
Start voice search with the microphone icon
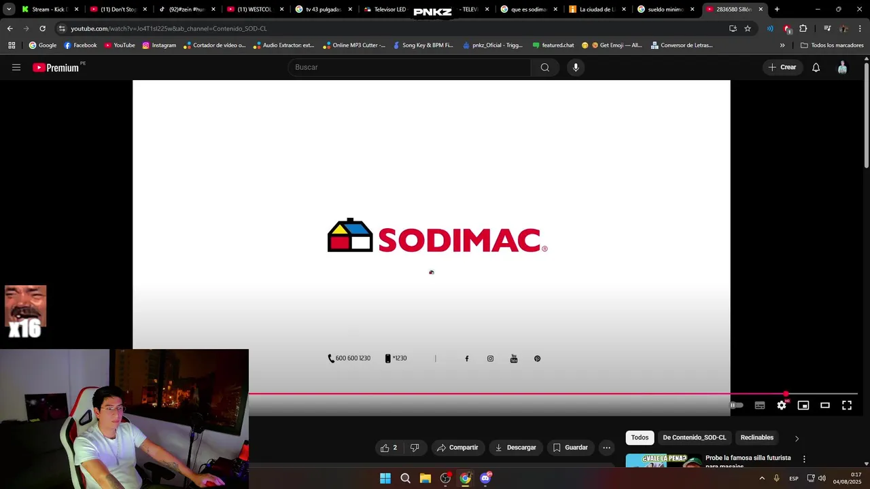coord(576,67)
